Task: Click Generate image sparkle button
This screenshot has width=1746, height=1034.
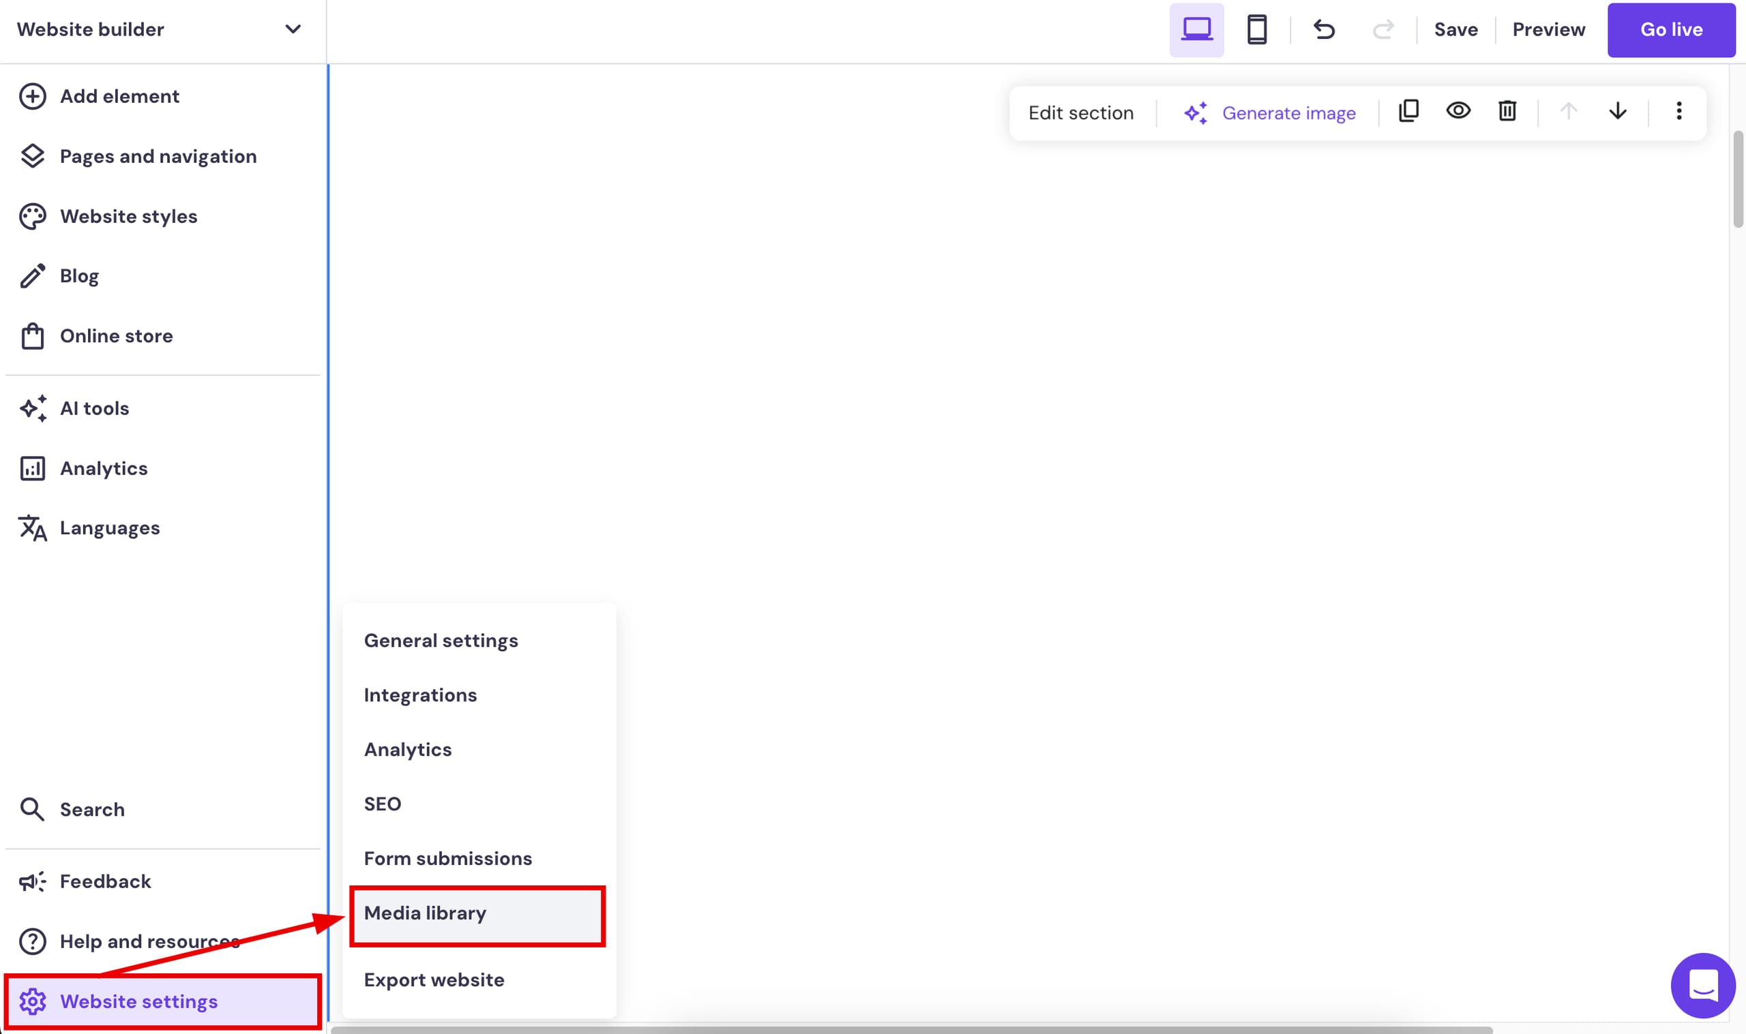Action: (1269, 113)
